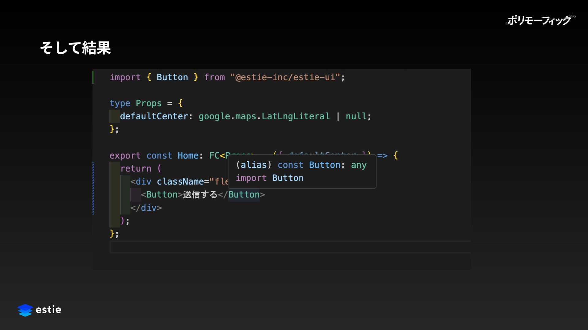Click the return keyword

[136, 169]
